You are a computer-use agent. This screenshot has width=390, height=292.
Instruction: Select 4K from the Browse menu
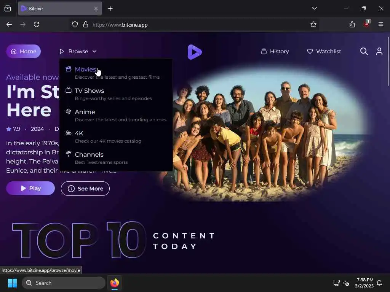pyautogui.click(x=116, y=137)
